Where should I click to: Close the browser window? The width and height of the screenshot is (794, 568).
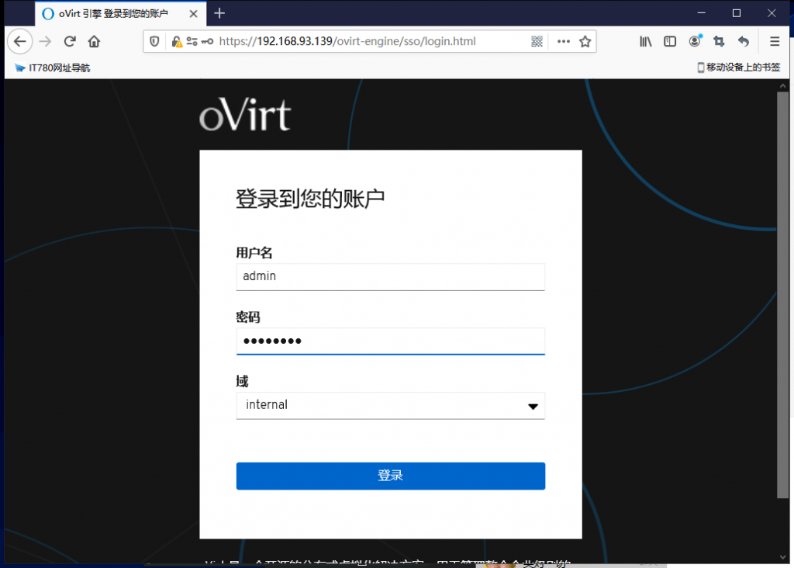pos(772,13)
